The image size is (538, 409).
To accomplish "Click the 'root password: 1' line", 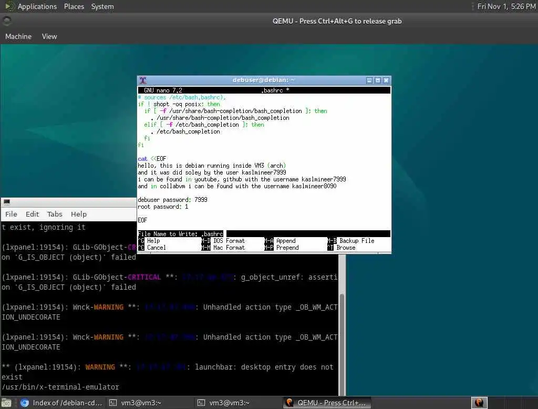I will coord(163,207).
